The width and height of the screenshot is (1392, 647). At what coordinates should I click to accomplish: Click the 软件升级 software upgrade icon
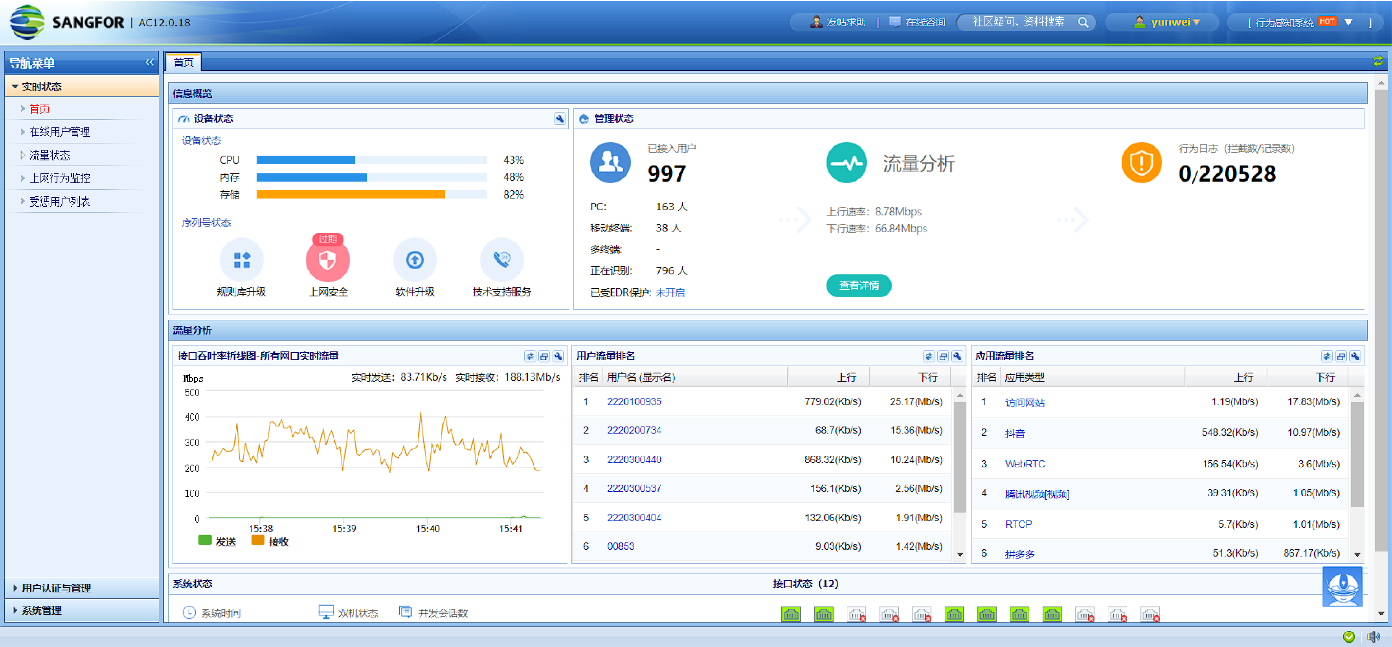[x=415, y=260]
